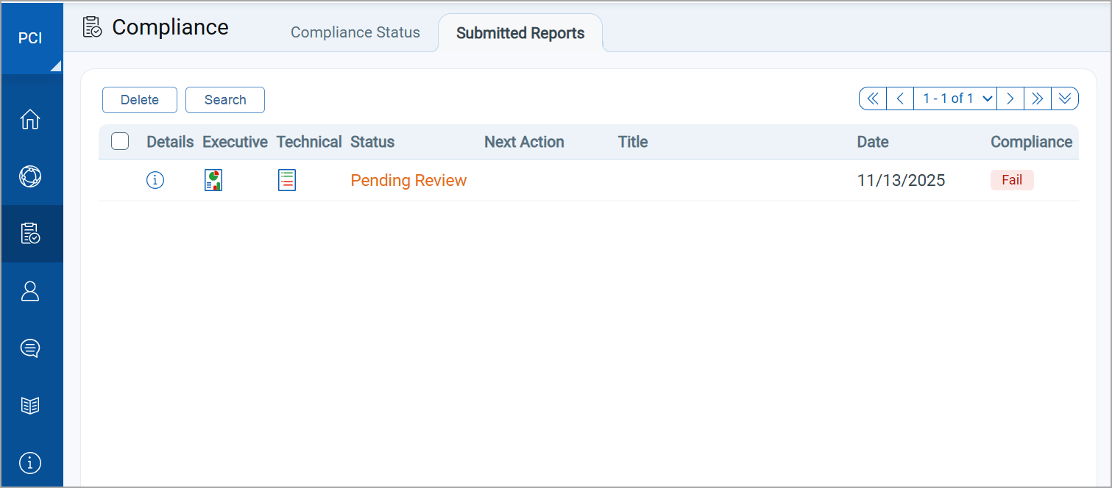Open the Technical report list icon

click(286, 179)
